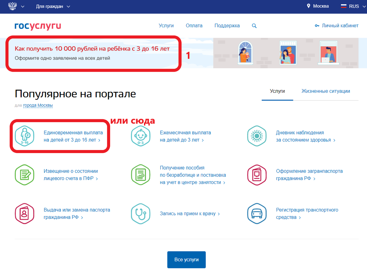Switch to the 'Услуги' tab

point(277,91)
